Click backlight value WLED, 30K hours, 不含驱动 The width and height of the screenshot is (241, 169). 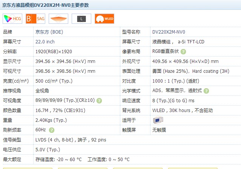pyautogui.click(x=183, y=111)
